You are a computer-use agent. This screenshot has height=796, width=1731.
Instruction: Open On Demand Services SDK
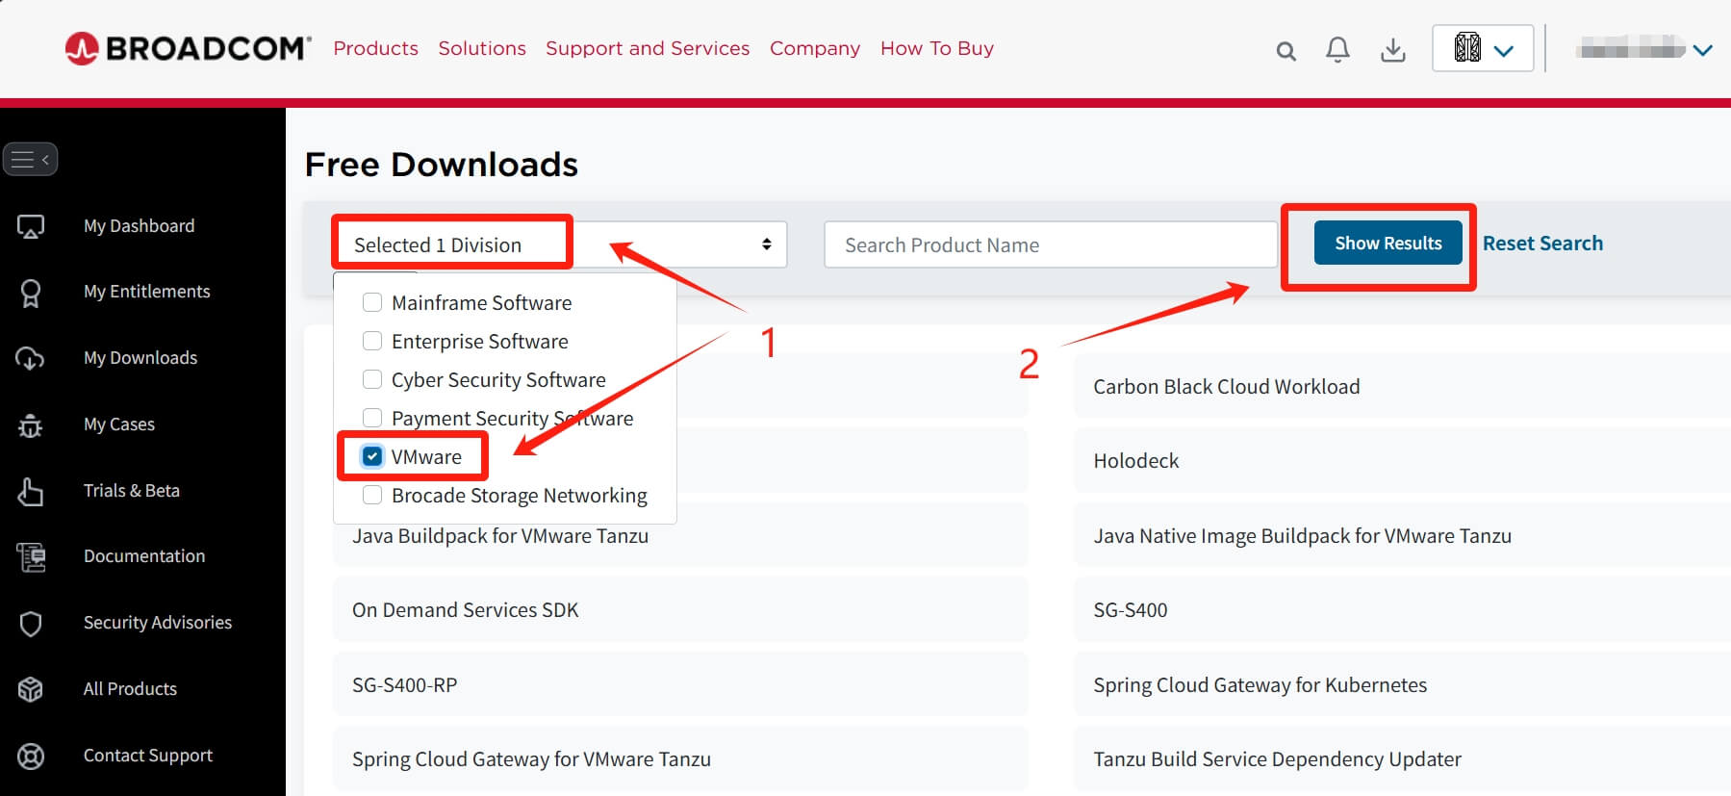pos(680,609)
